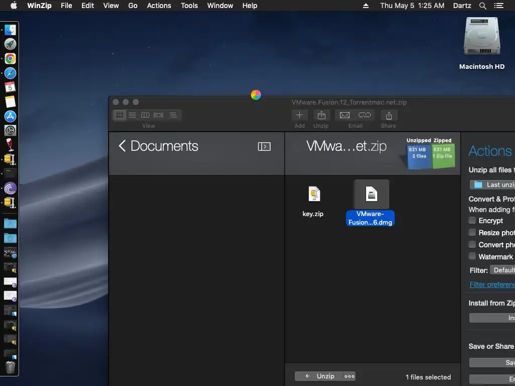The image size is (515, 386).
Task: Switch to icon grid view
Action: click(x=120, y=115)
